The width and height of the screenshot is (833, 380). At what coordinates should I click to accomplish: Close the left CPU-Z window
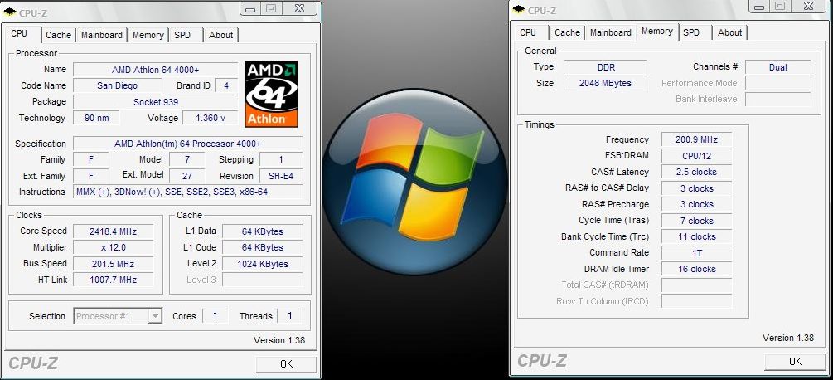[299, 8]
